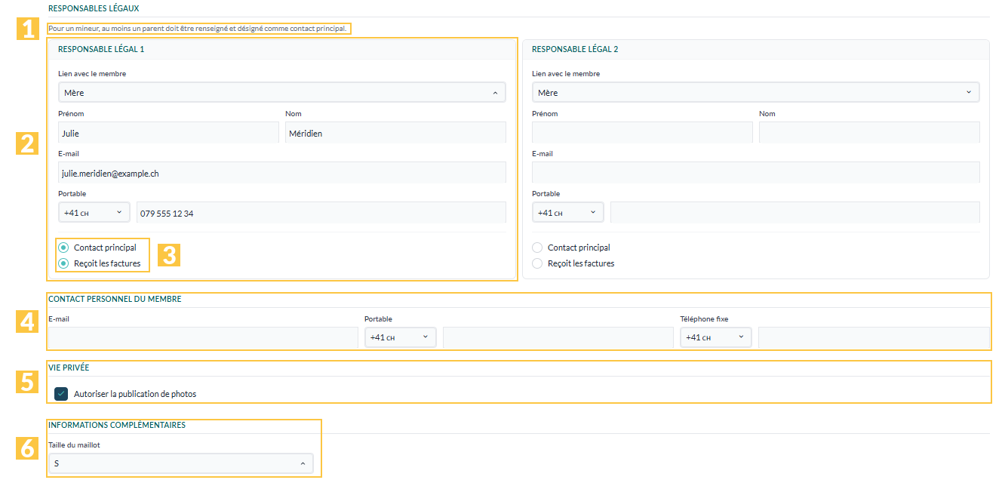Viewport: 1002px width, 483px height.
Task: Click the member's Portable number field
Action: coord(558,338)
